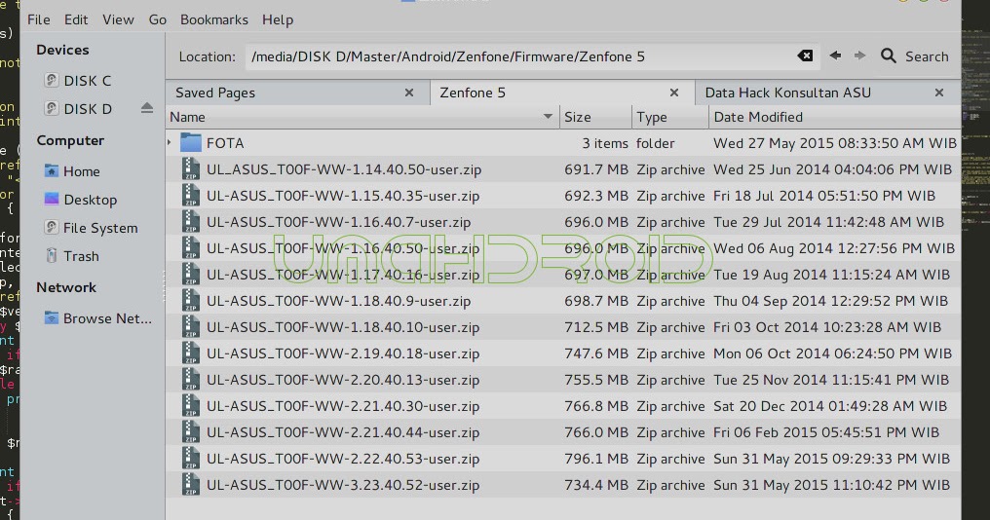Click zip icon of UL-ASUS_T00F-WW-2.21.40.30-user.zip
Image resolution: width=990 pixels, height=520 pixels.
coord(191,406)
